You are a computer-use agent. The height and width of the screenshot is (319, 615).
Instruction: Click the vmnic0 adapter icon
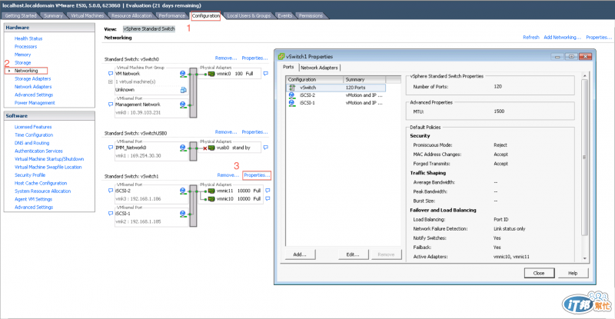211,74
